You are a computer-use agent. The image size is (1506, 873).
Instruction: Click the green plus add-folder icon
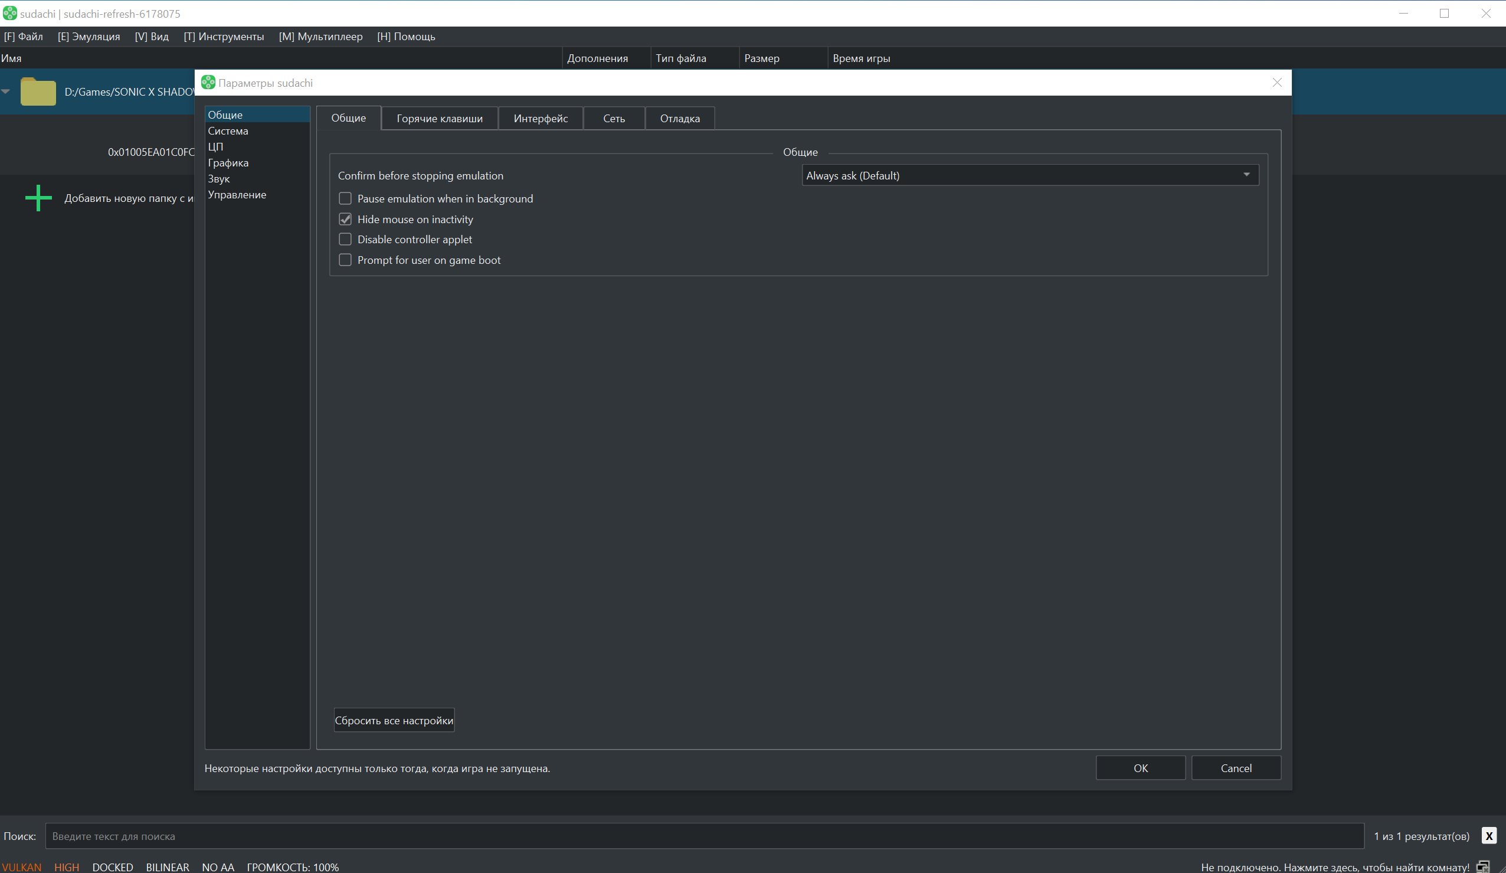(x=38, y=198)
